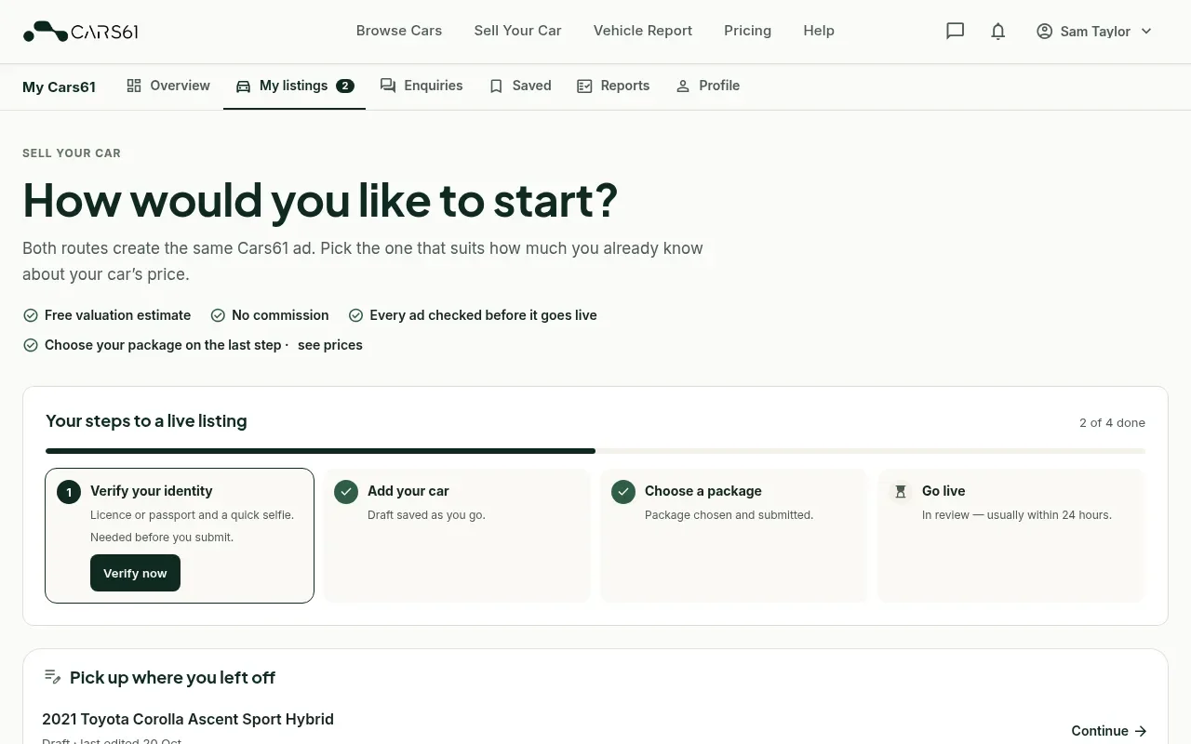The width and height of the screenshot is (1191, 744).
Task: Click the Free valuation estimate check icon
Action: click(x=31, y=315)
